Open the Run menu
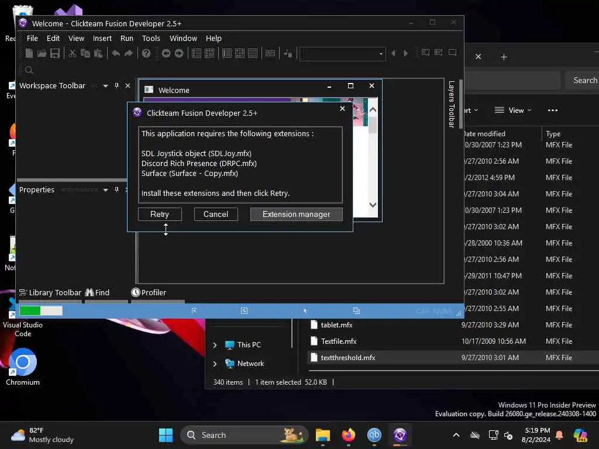Viewport: 599px width, 449px height. 127,38
